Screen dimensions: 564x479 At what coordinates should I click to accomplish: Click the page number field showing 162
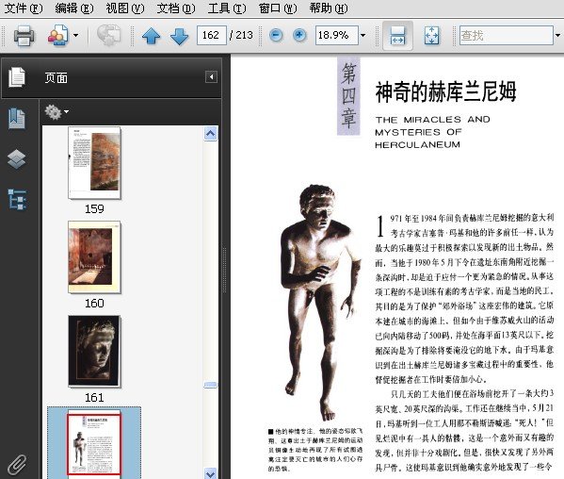click(212, 35)
